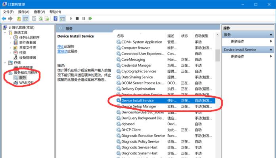Click gear icon beside COM+ System Application
276x158 pixels.
click(x=119, y=42)
